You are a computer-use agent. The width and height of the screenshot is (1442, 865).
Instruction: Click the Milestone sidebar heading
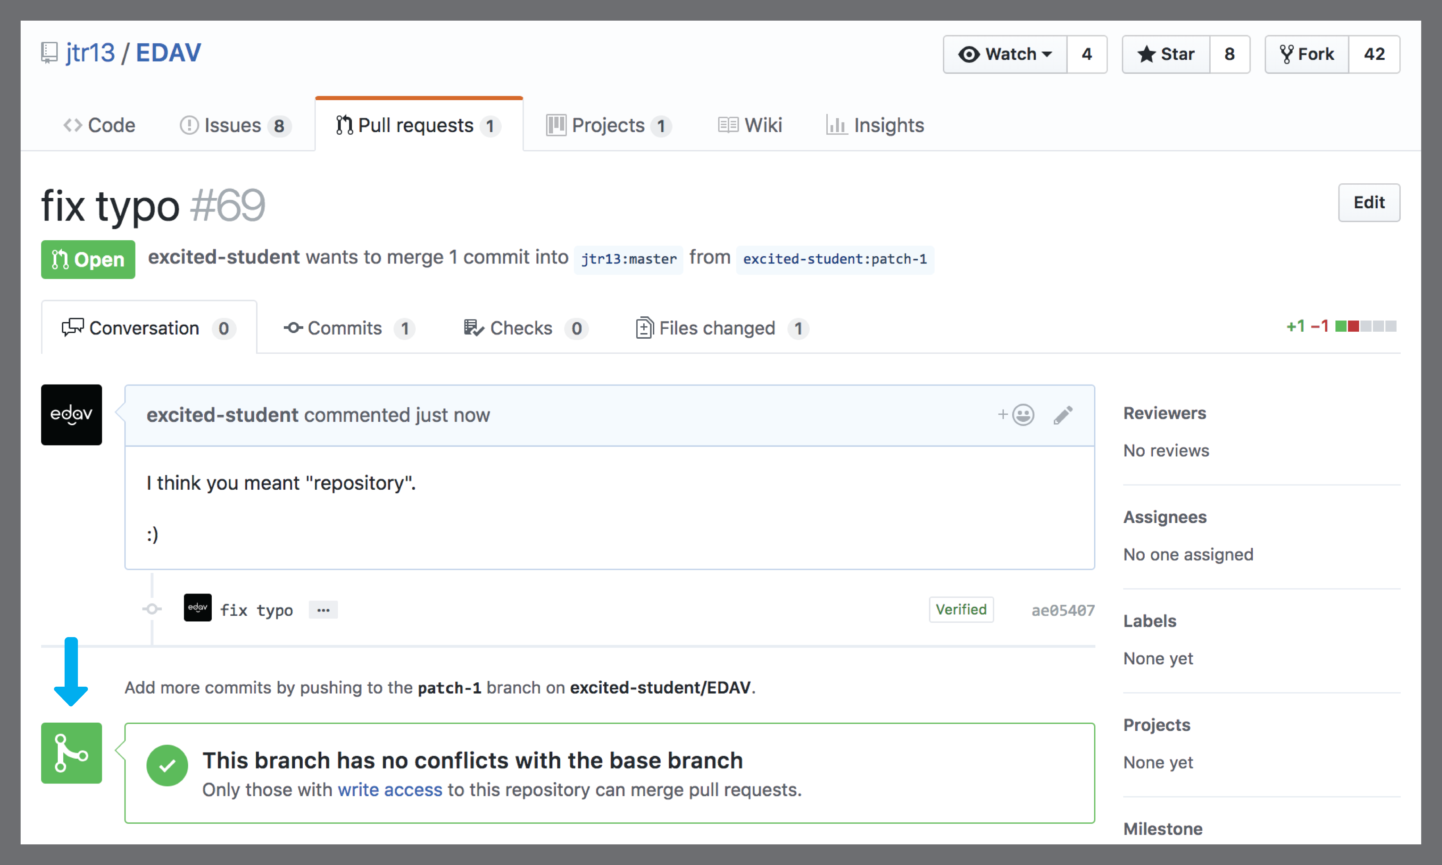1163,829
